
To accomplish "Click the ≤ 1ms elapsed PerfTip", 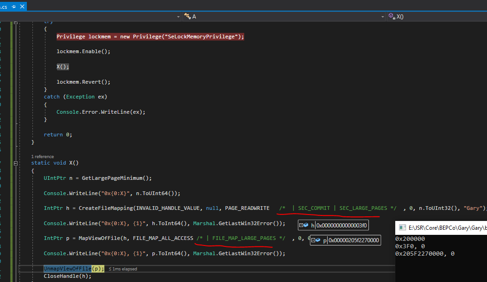I will tap(123, 269).
